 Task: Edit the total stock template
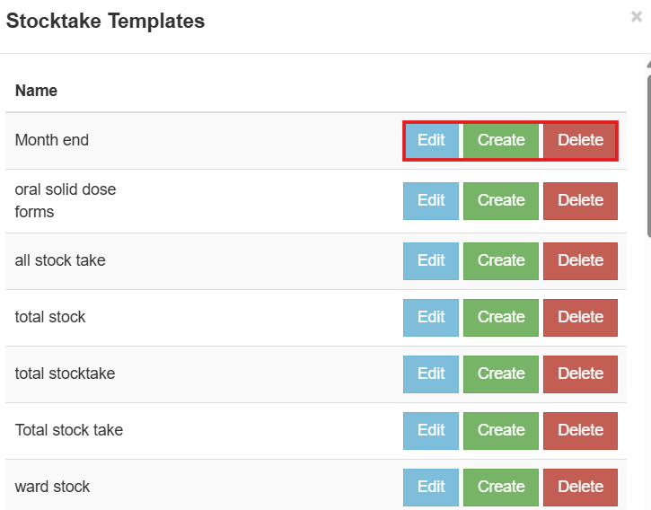431,317
